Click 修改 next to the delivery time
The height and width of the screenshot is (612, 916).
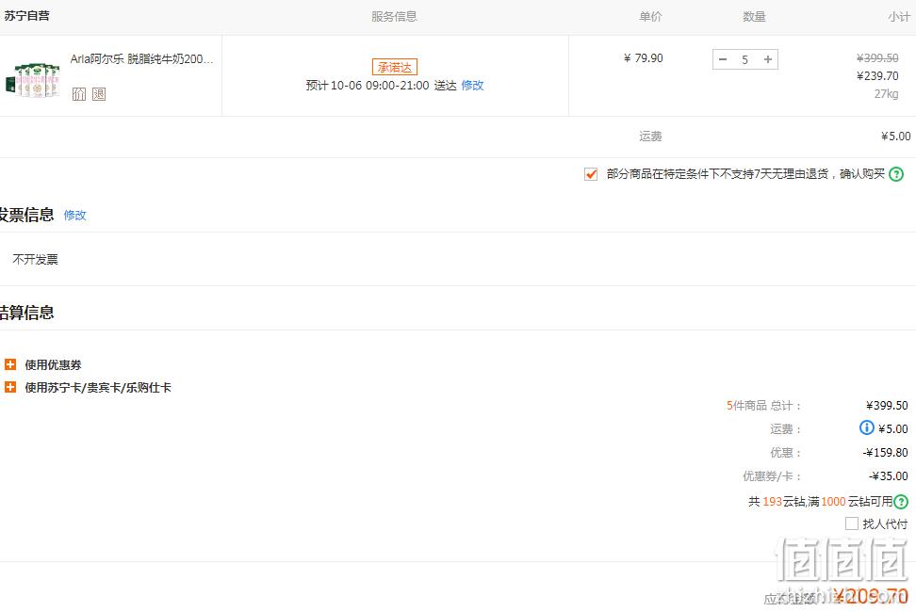coord(472,85)
